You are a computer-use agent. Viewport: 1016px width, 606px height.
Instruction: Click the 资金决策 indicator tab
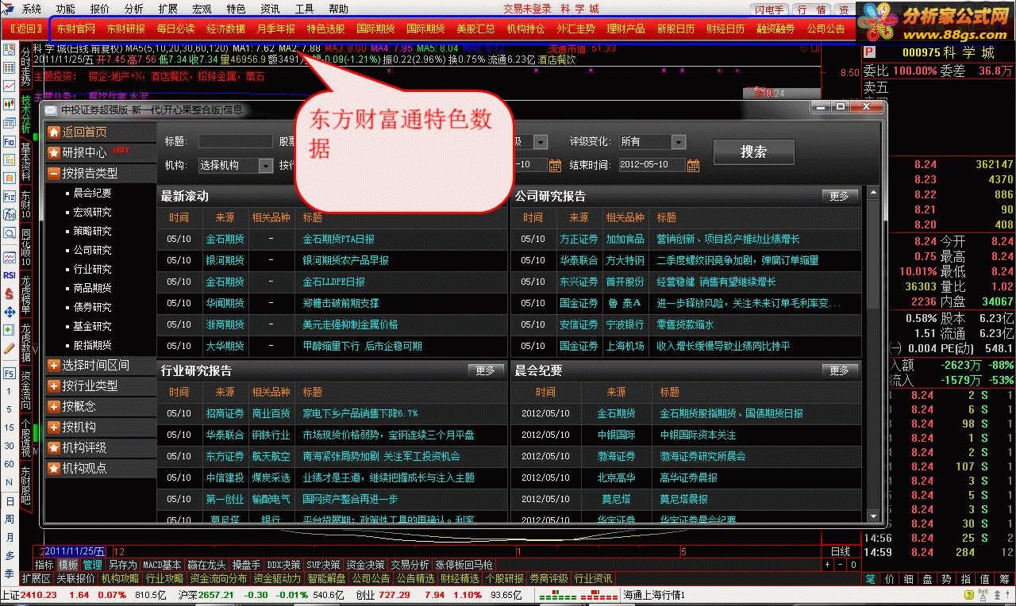366,565
